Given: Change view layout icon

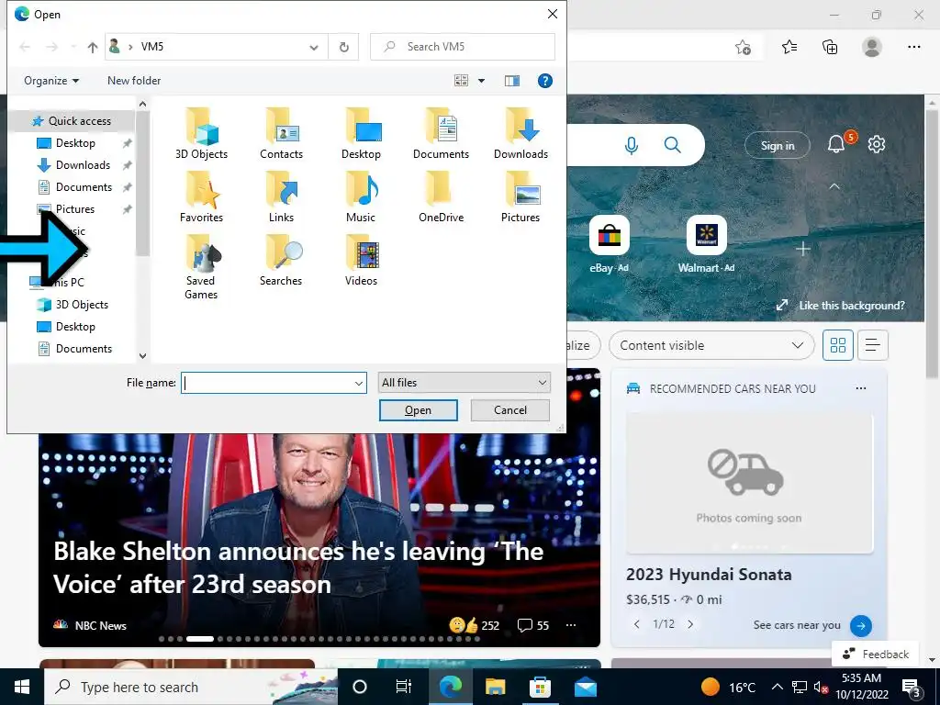Looking at the screenshot, I should pos(461,81).
